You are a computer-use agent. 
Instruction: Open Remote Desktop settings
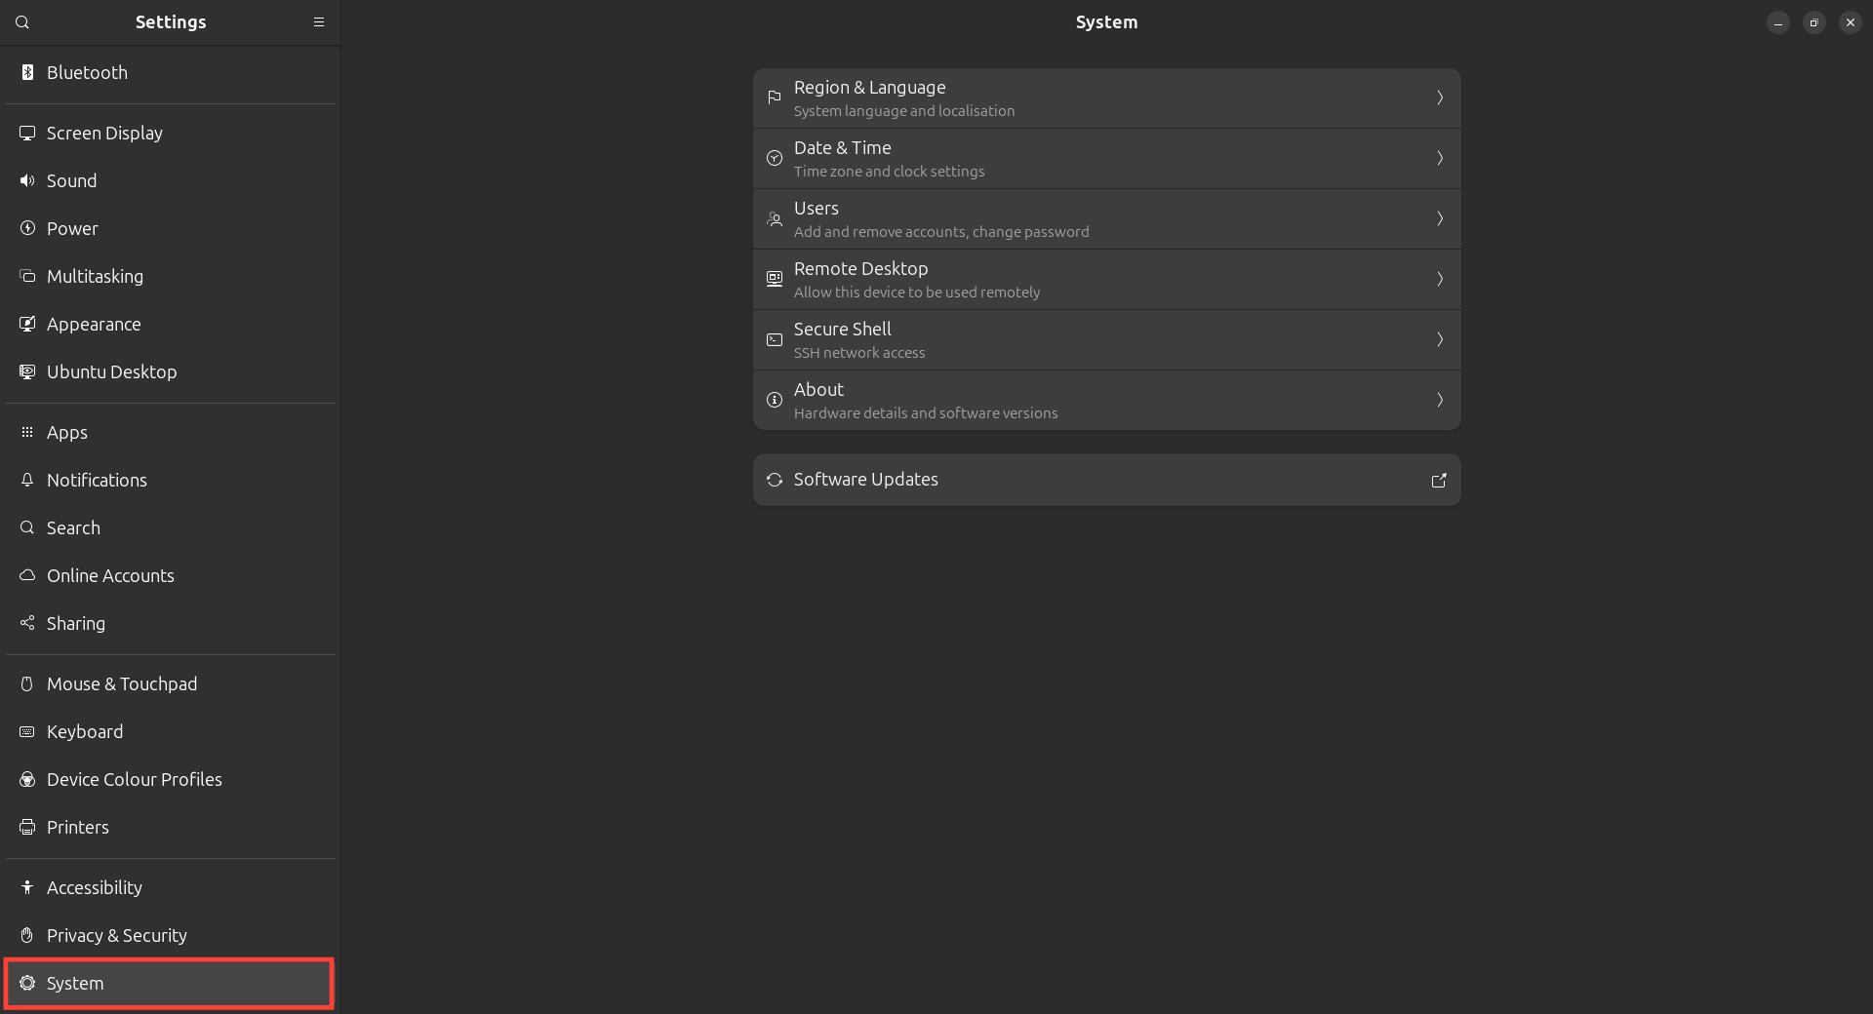pos(1106,279)
